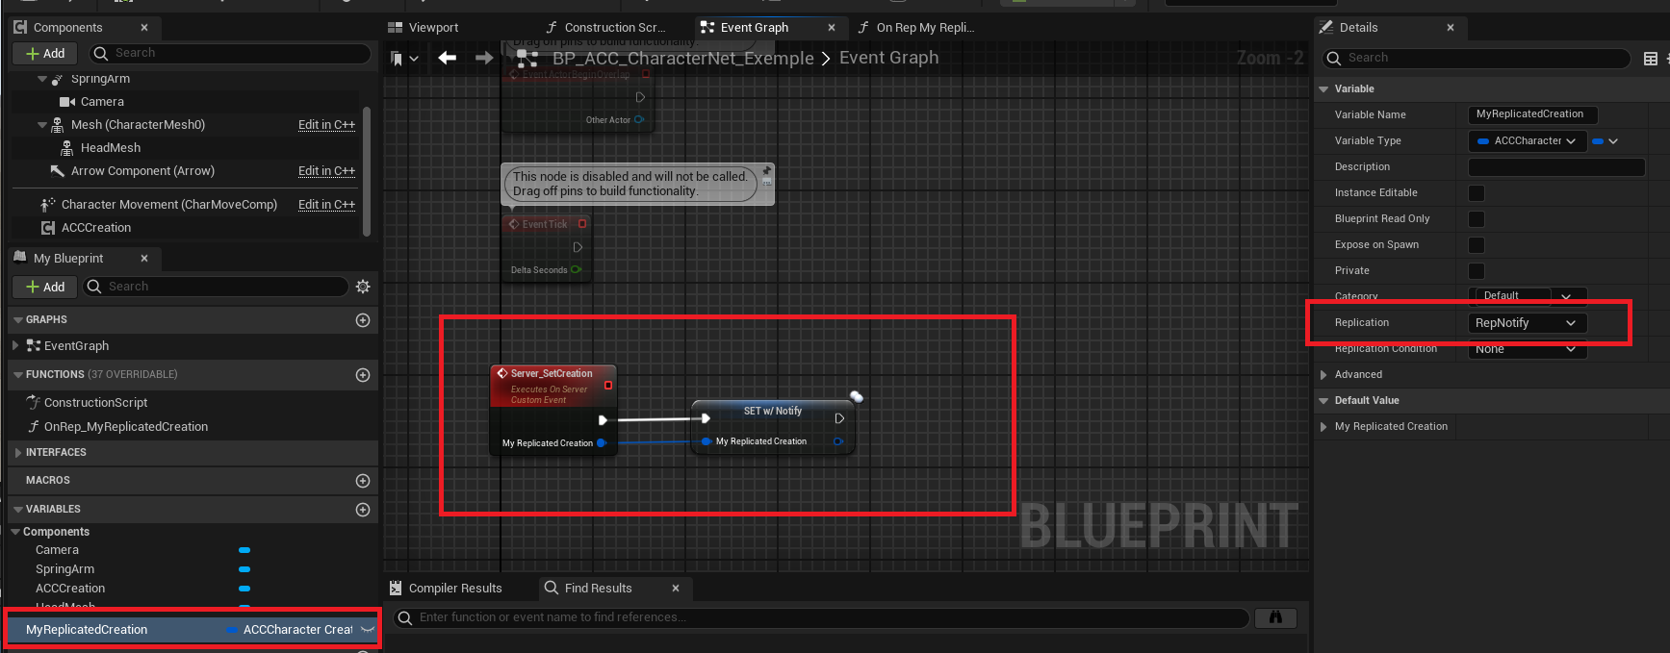Switch to the Construction Script tab
This screenshot has height=653, width=1670.
605,28
